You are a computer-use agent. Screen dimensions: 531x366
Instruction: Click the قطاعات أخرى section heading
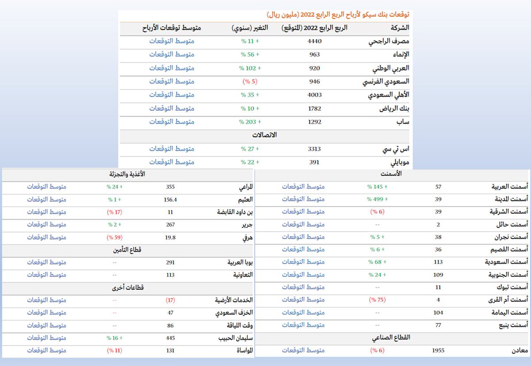127,288
